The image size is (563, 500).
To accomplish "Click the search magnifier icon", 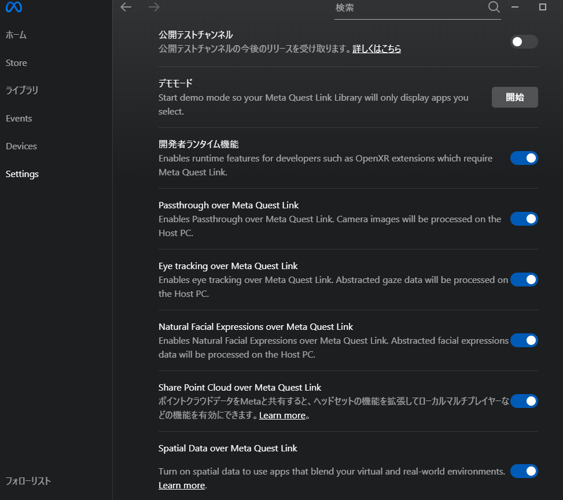I will coord(494,6).
